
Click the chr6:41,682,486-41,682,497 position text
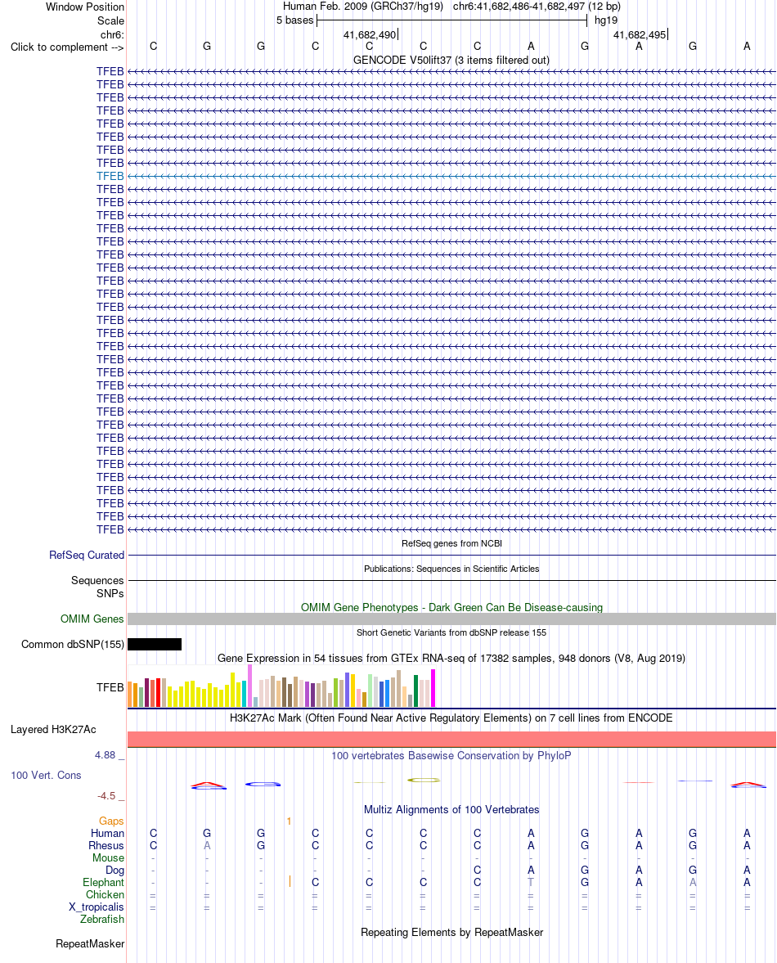[x=537, y=7]
